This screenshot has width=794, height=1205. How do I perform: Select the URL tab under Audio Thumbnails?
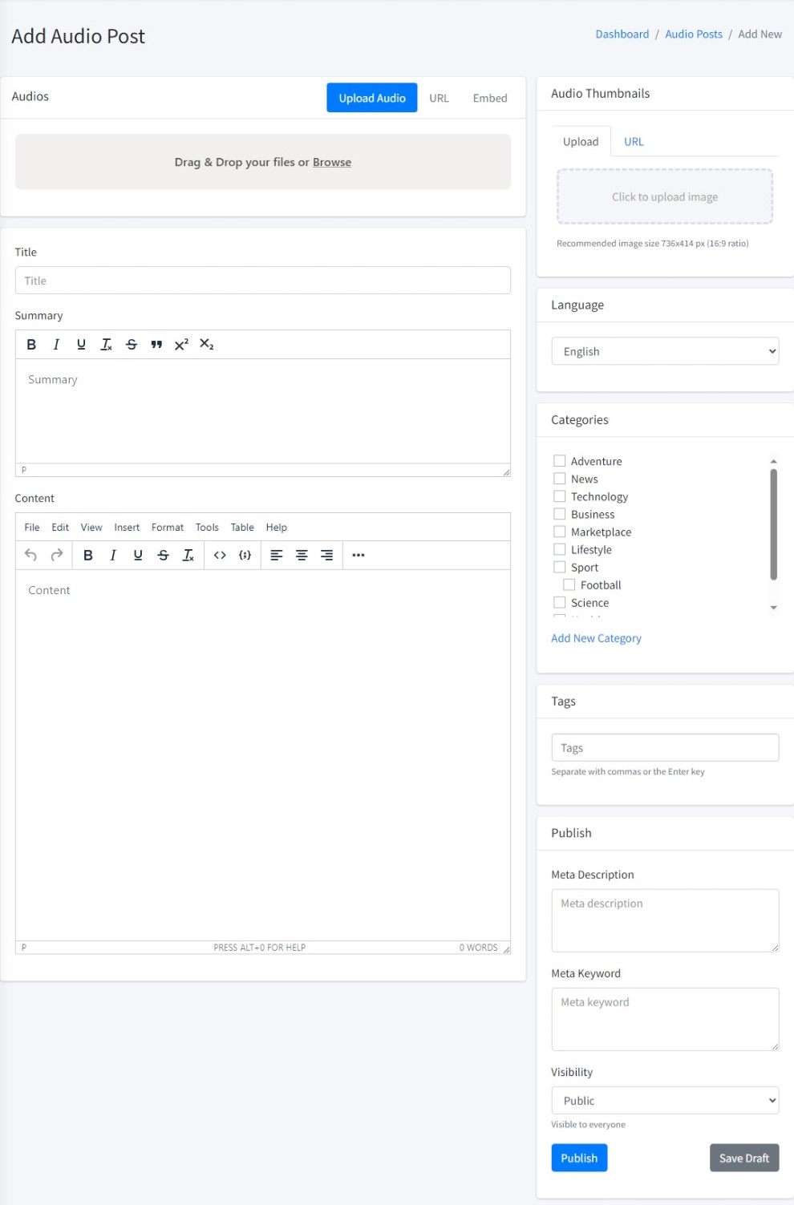click(634, 142)
